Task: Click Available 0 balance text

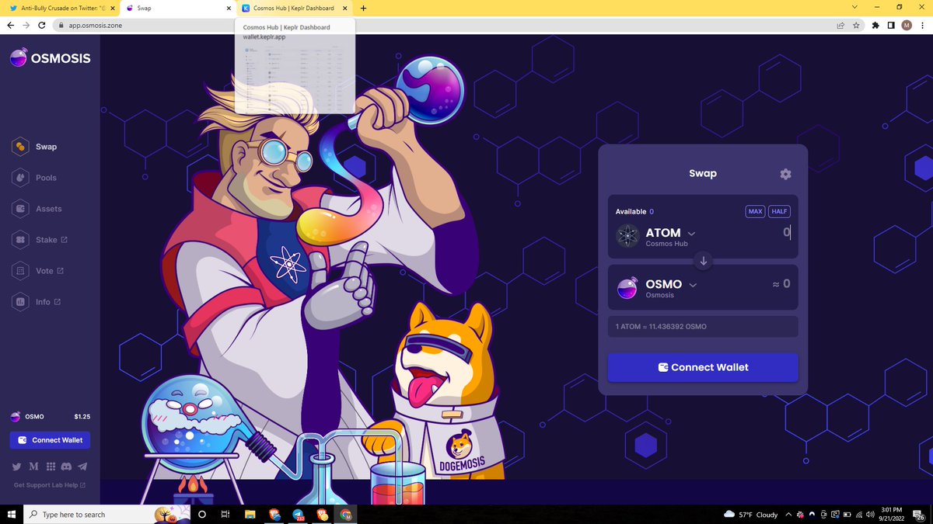Action: (634, 211)
